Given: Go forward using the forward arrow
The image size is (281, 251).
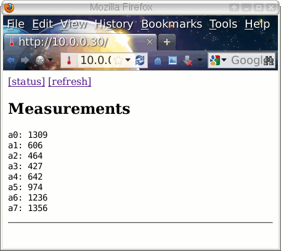Looking at the screenshot, I should point(25,60).
